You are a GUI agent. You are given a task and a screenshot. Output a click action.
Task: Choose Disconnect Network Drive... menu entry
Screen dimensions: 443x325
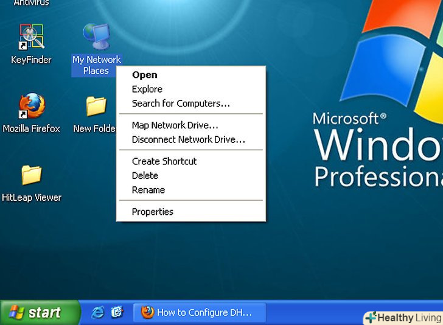click(x=190, y=139)
